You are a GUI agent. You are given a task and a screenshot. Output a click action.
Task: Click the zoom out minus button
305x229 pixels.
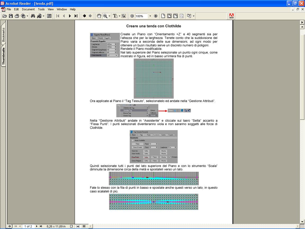132,16
